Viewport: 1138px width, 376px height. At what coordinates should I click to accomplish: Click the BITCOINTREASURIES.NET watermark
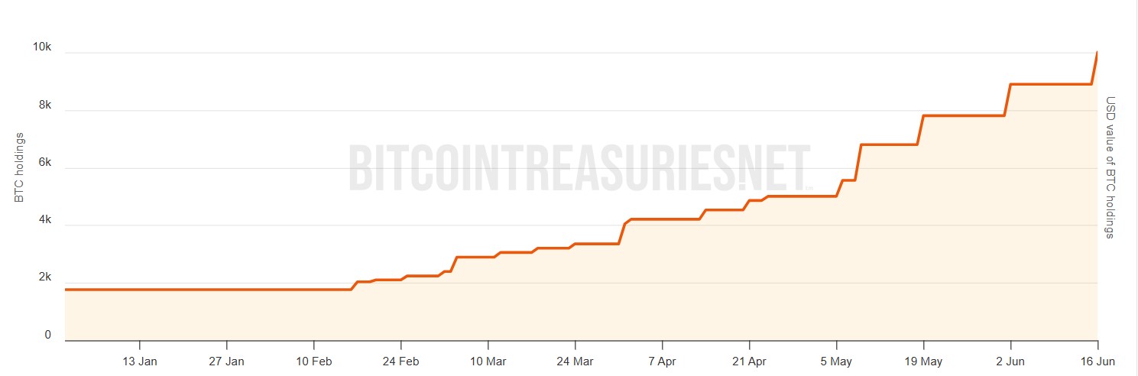point(579,168)
